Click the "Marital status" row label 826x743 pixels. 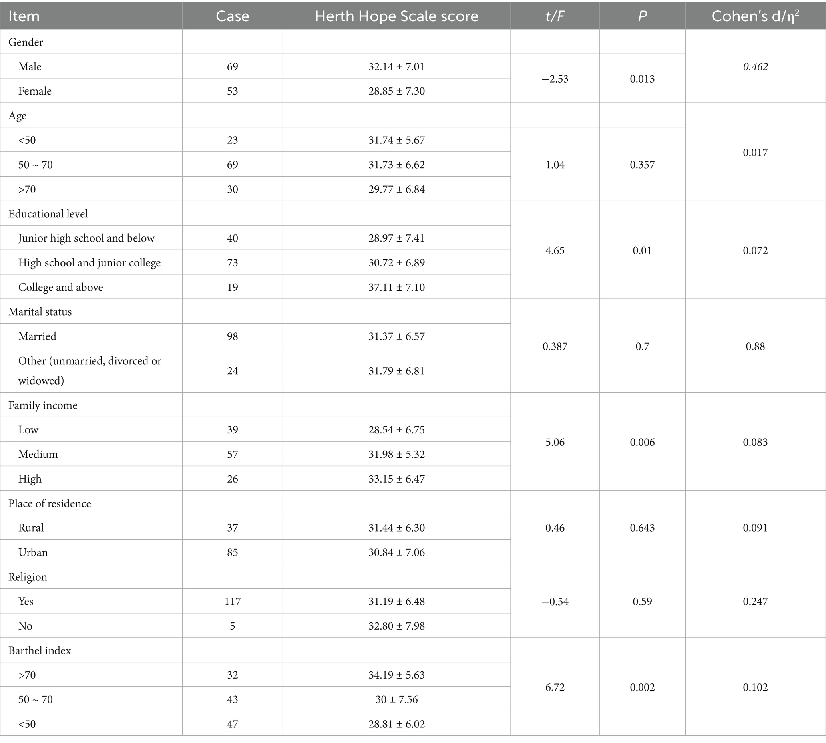[40, 312]
